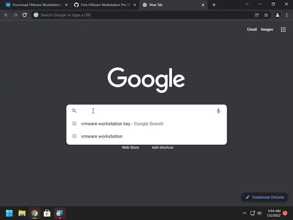Bookmark this tab with star icon
Image resolution: width=293 pixels, height=220 pixels.
[x=266, y=15]
